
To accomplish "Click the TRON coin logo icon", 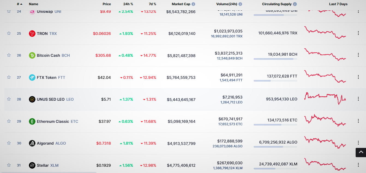I will [x=32, y=34].
